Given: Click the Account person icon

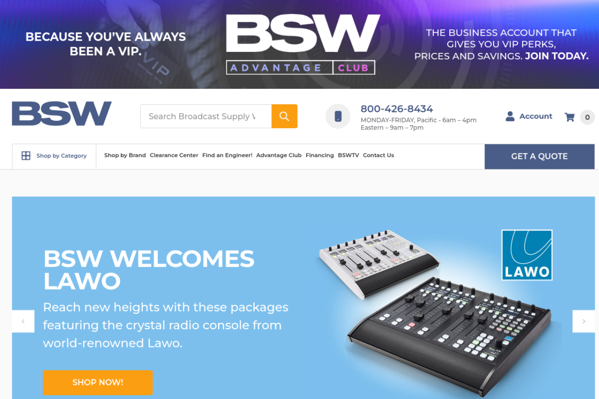Looking at the screenshot, I should coord(510,116).
